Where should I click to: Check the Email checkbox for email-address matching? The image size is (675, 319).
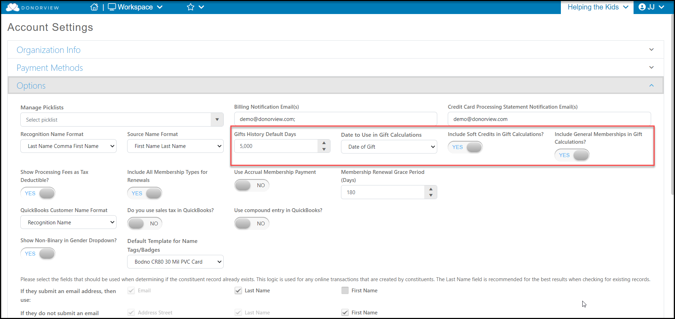click(x=131, y=290)
